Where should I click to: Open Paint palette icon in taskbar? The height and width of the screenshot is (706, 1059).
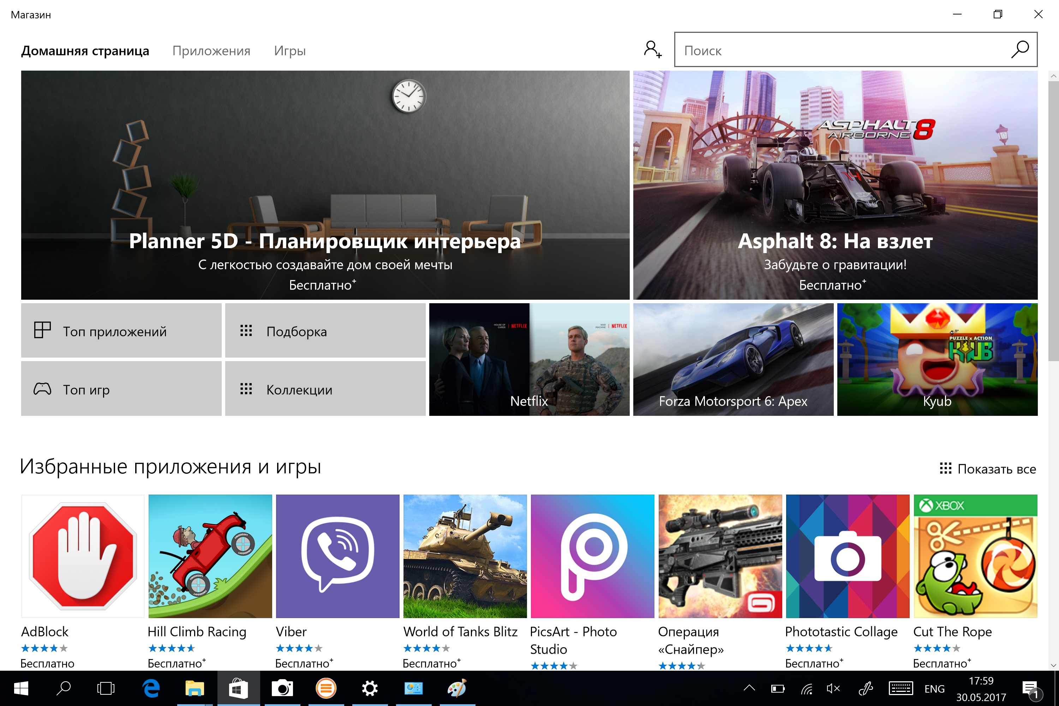tap(457, 688)
